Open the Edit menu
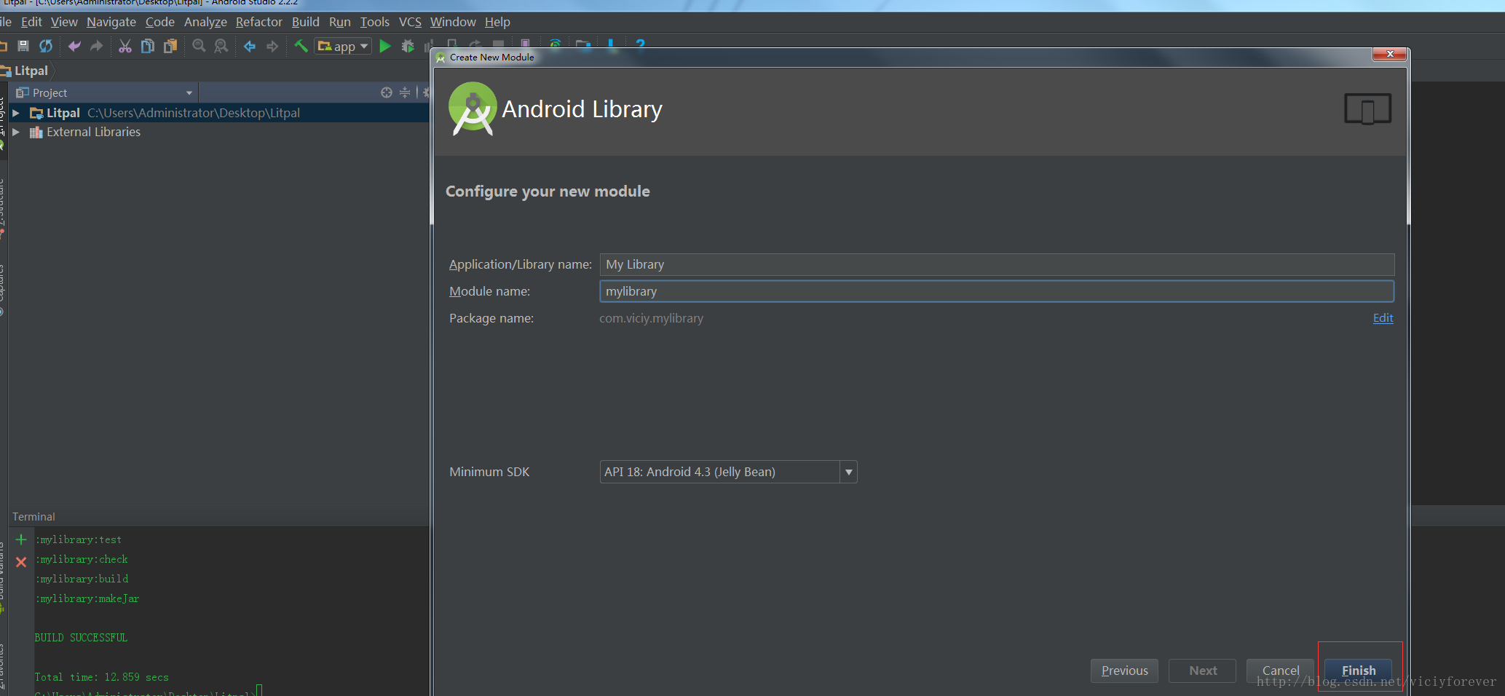The image size is (1505, 696). coord(31,22)
